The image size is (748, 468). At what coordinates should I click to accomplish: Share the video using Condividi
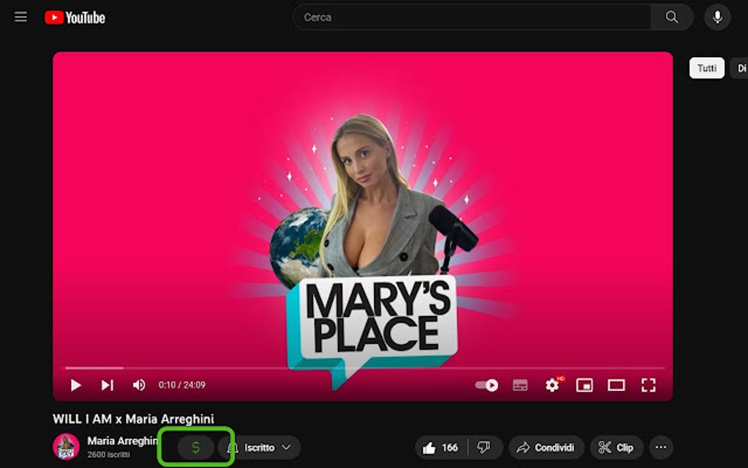pyautogui.click(x=546, y=447)
